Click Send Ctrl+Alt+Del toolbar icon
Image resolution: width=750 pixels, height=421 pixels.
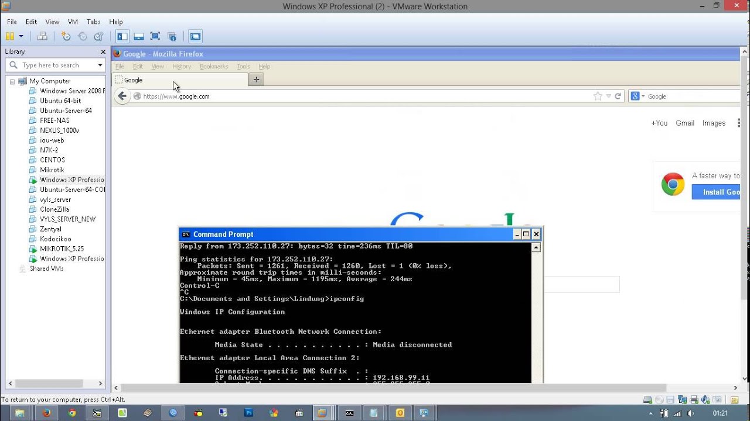pyautogui.click(x=42, y=36)
